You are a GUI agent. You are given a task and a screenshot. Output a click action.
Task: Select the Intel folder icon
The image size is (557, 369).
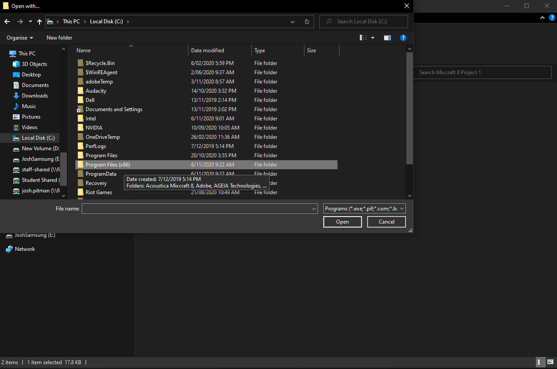80,119
